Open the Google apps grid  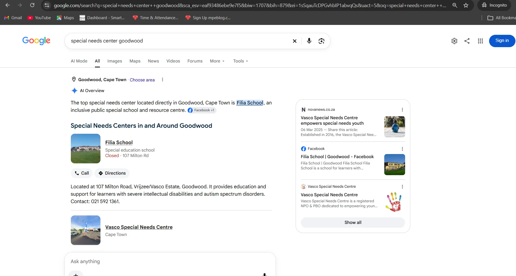pyautogui.click(x=480, y=41)
